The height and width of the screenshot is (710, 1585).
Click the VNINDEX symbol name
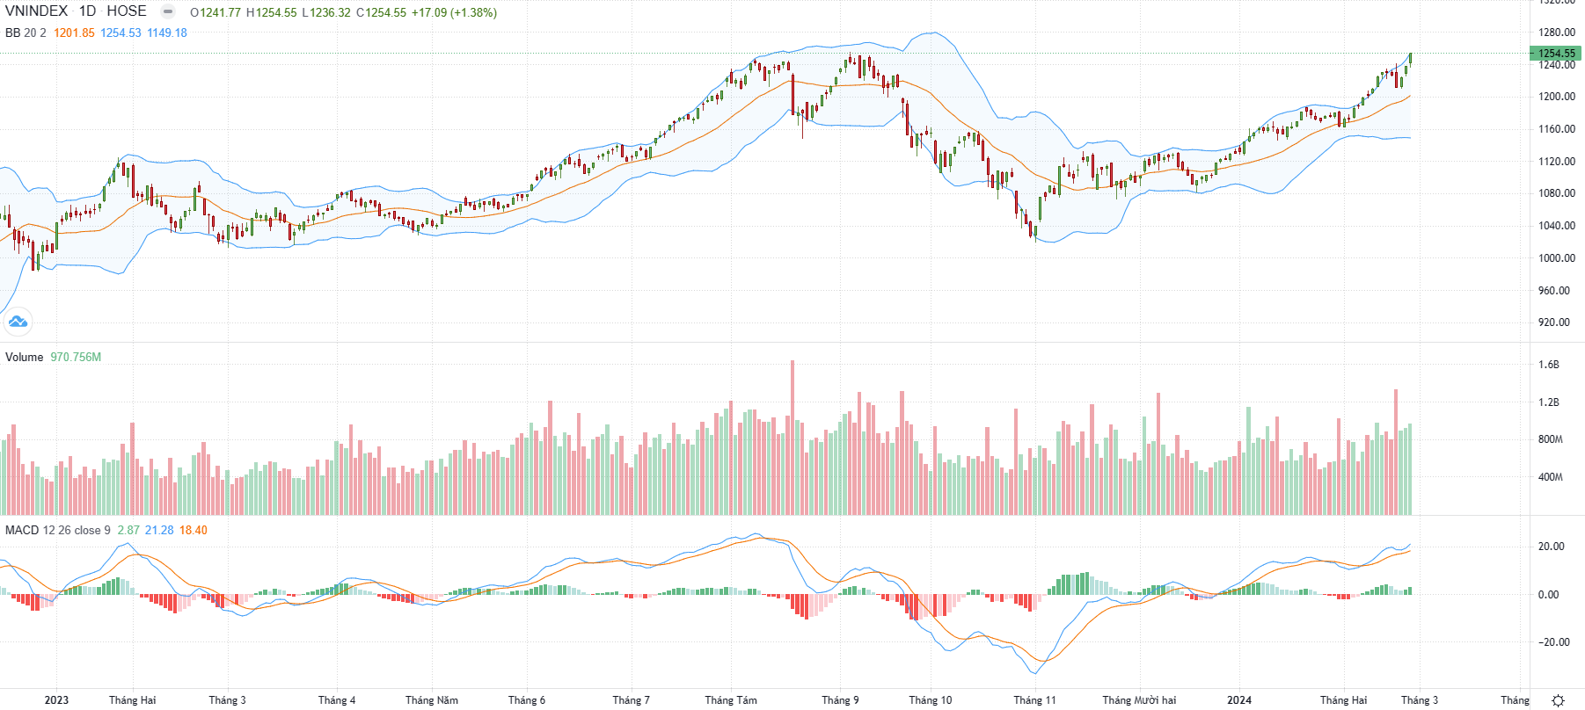(37, 11)
